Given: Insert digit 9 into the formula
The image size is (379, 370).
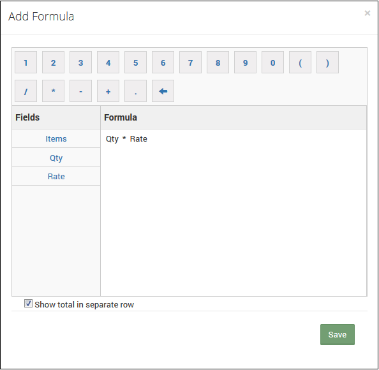Looking at the screenshot, I should (x=246, y=63).
